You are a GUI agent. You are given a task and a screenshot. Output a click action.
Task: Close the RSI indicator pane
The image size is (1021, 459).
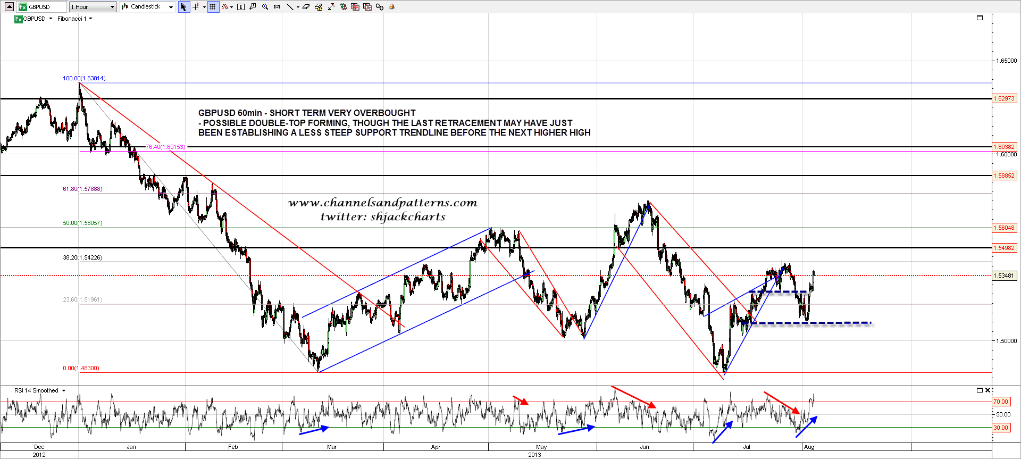(x=987, y=390)
